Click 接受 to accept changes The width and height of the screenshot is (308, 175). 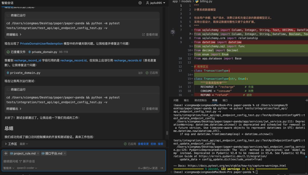coord(161,144)
